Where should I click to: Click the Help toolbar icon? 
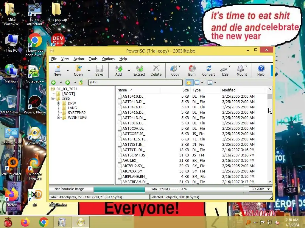pyautogui.click(x=261, y=71)
